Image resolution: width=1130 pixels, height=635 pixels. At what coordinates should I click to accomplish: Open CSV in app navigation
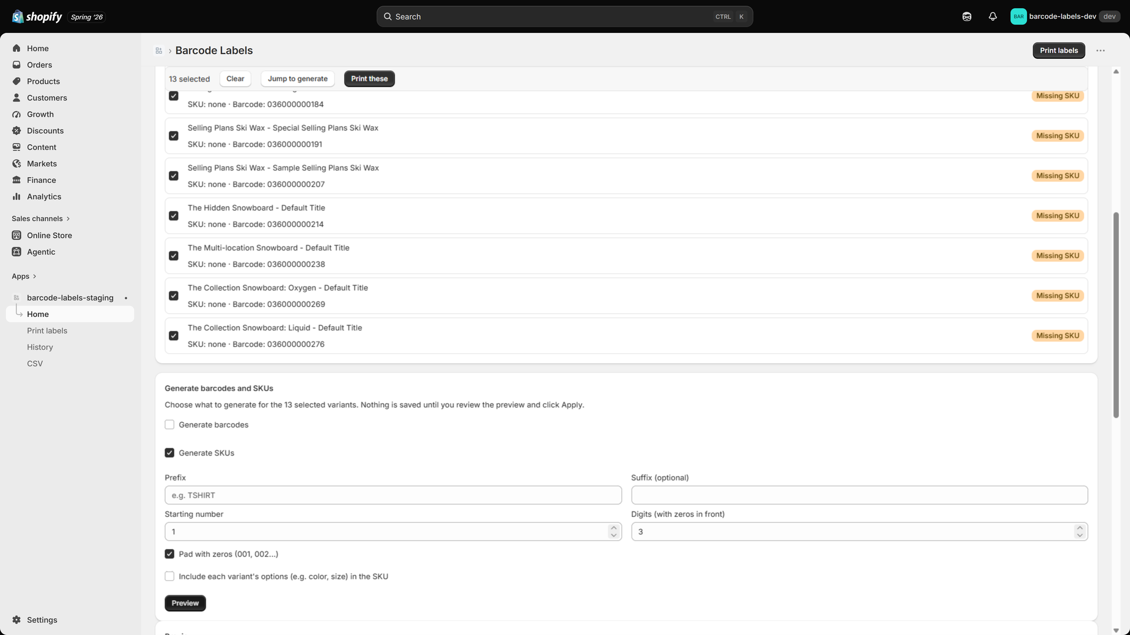[35, 363]
